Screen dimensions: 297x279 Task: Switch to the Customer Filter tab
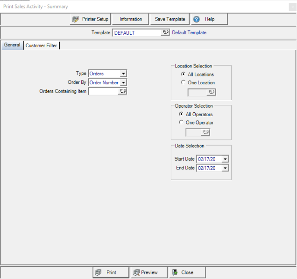[x=42, y=46]
